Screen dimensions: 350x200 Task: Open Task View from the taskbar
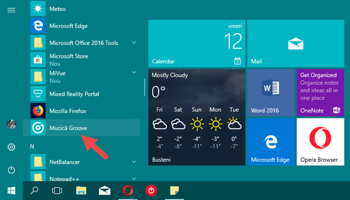(x=57, y=191)
